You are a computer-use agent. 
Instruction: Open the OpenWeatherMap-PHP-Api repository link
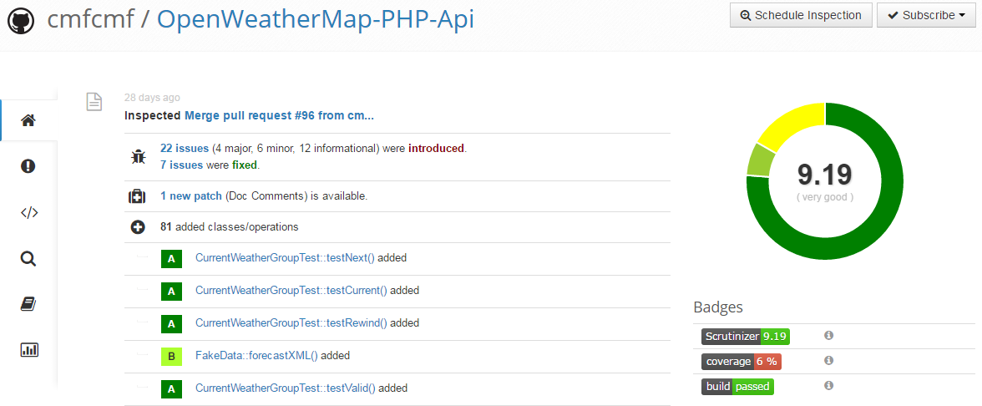click(x=315, y=19)
